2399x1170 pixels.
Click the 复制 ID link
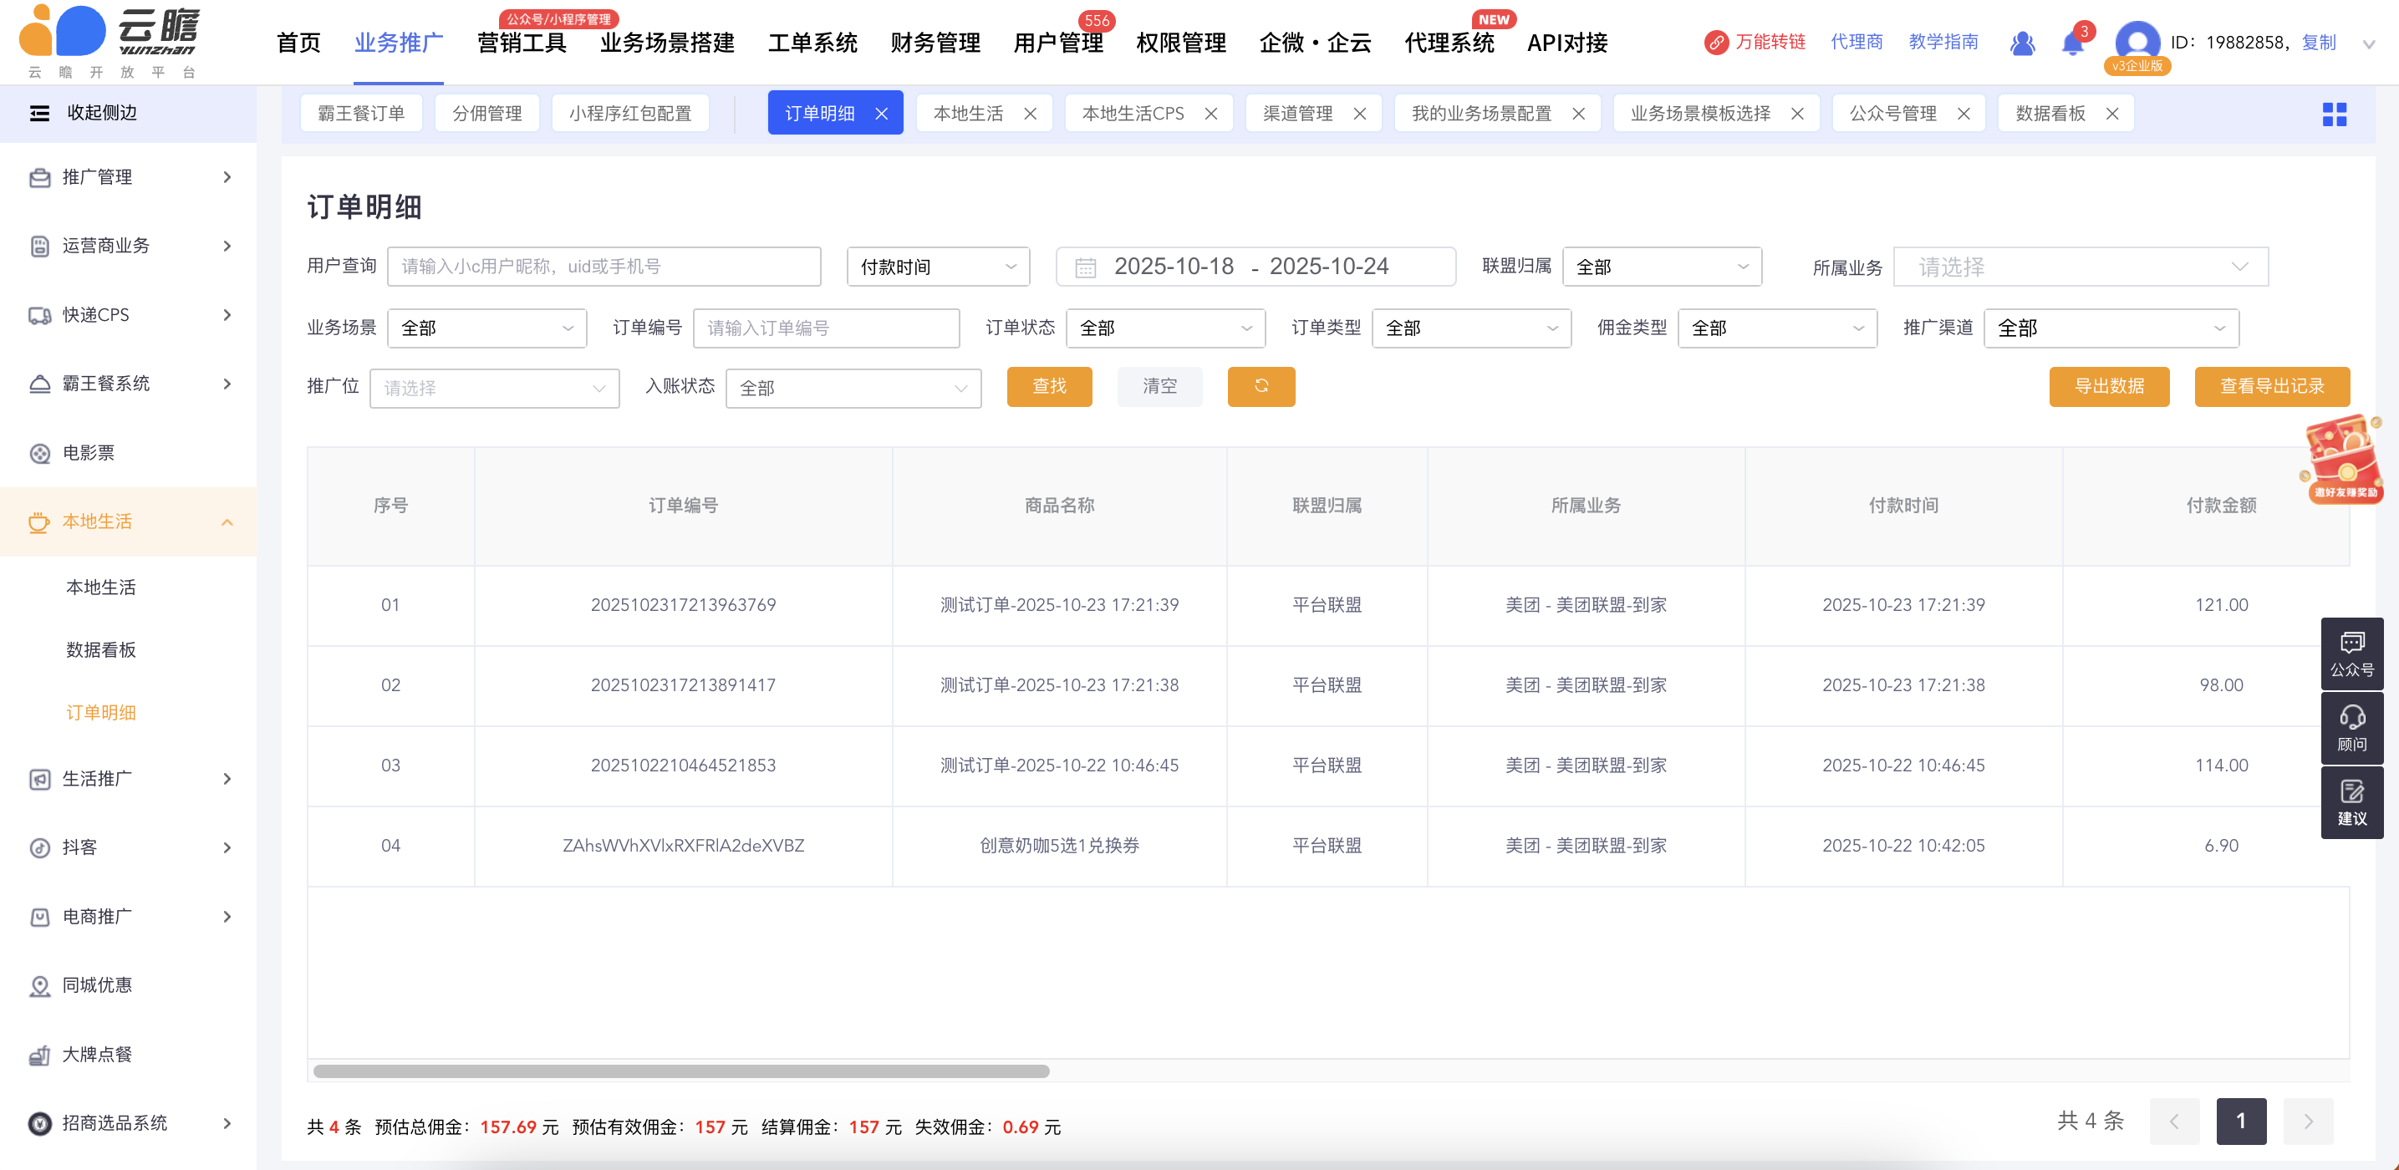pyautogui.click(x=2318, y=43)
